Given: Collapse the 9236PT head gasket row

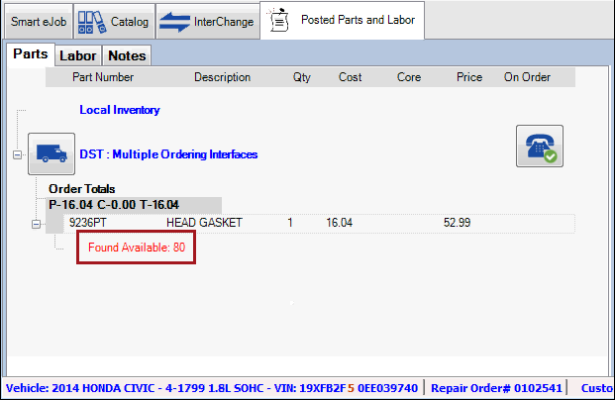Looking at the screenshot, I should click(36, 224).
